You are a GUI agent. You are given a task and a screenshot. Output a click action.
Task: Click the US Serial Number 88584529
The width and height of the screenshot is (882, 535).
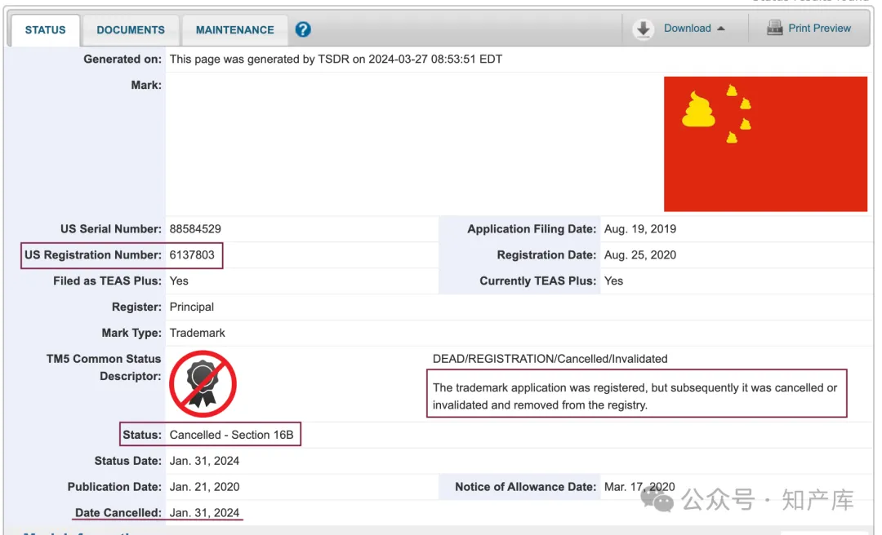click(195, 229)
